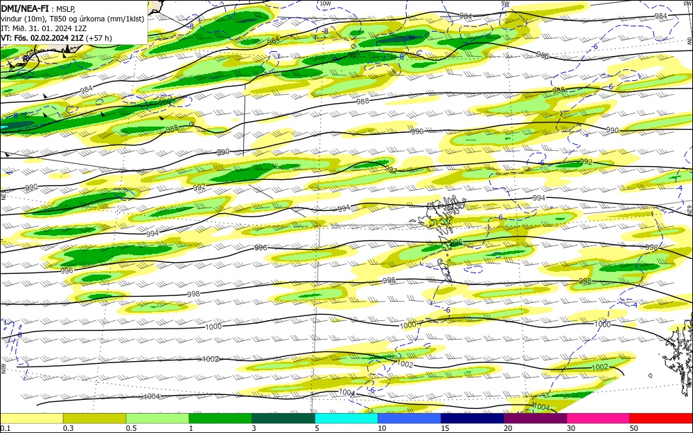Click the olive 0.3–0.5 legend swatch

94,418
